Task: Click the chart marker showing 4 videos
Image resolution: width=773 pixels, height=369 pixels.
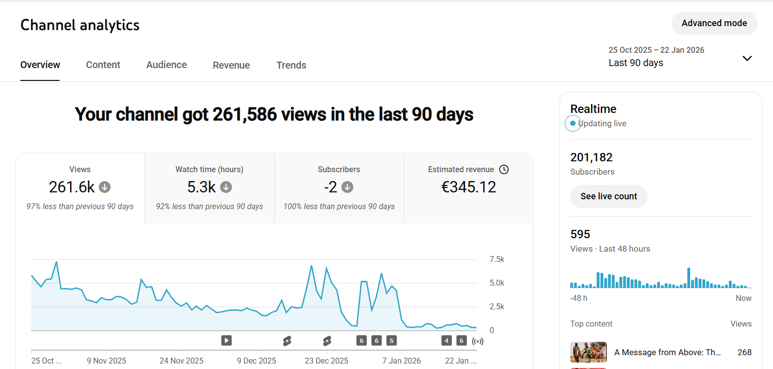Action: click(446, 340)
